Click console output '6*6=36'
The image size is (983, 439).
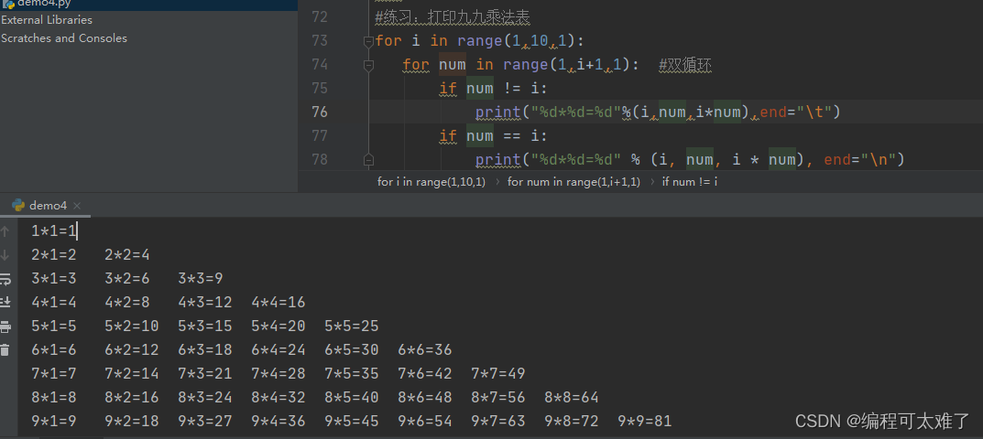[425, 350]
